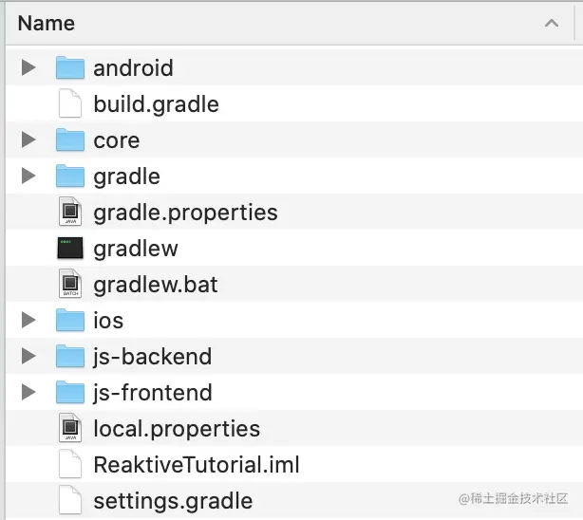Click the ios folder icon
The height and width of the screenshot is (520, 583).
[x=70, y=320]
